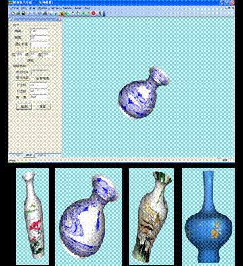Image resolution: width=243 pixels, height=266 pixels.
Task: Select the highlighted yellow tool icon
Action: click(62, 13)
